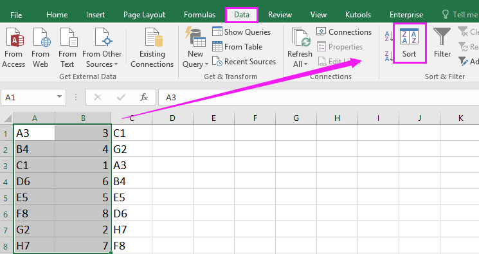479x254 pixels.
Task: Toggle the Filter funnel button
Action: coord(442,43)
